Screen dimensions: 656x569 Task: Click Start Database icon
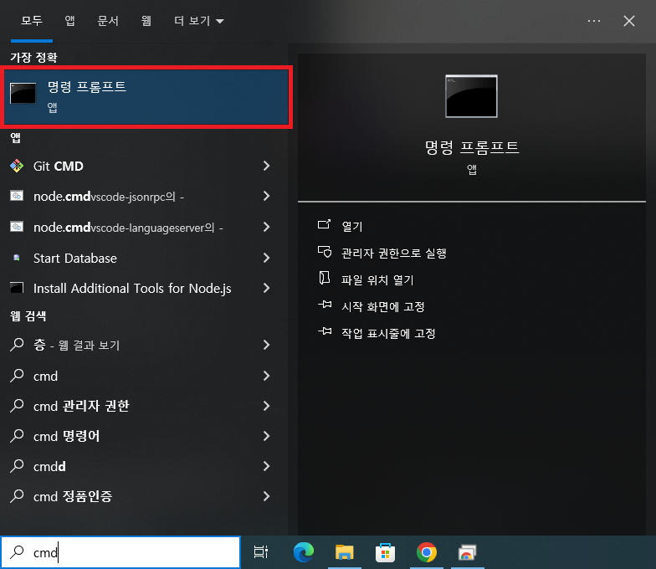(17, 258)
